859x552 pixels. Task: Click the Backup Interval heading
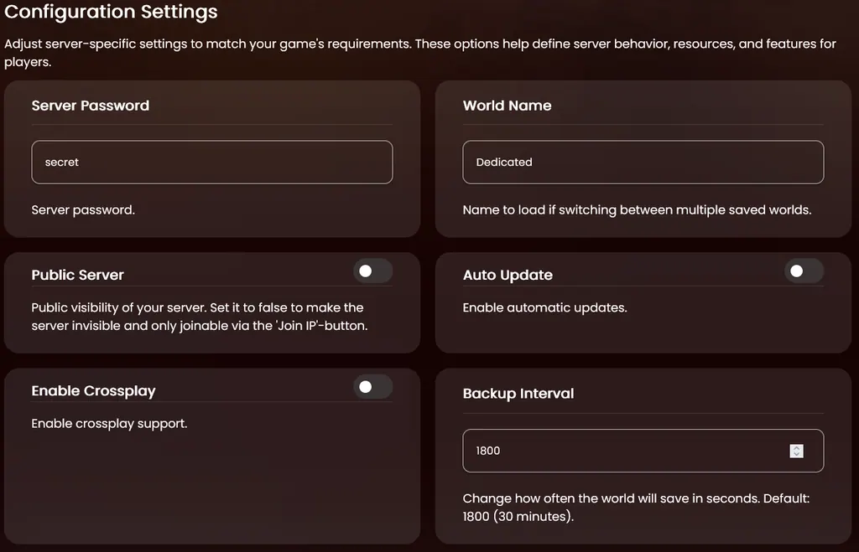[518, 394]
